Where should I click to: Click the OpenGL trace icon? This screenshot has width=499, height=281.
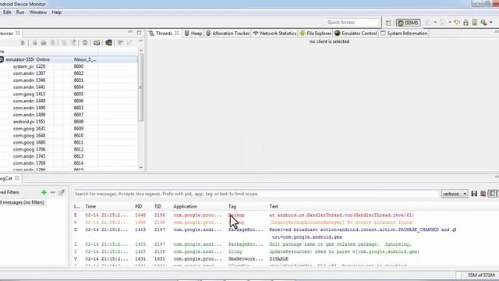click(129, 43)
